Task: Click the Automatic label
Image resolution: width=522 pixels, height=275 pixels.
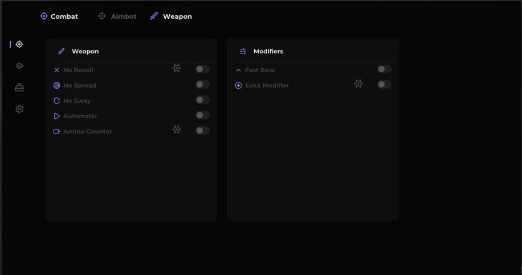Action: tap(80, 116)
